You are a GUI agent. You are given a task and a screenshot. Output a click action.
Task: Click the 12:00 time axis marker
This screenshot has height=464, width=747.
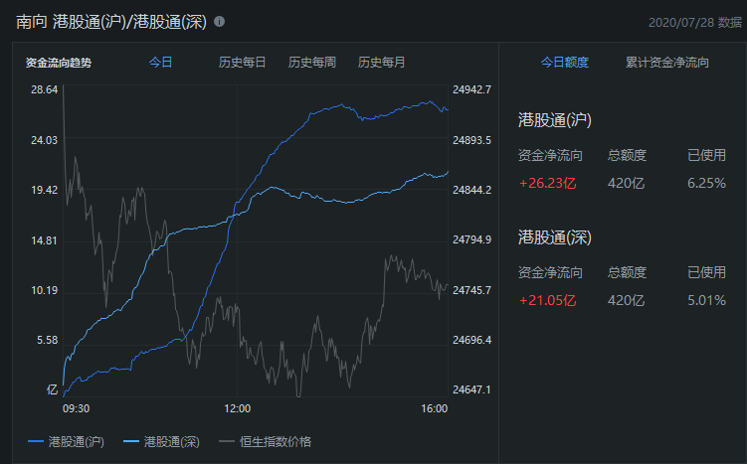pos(238,408)
